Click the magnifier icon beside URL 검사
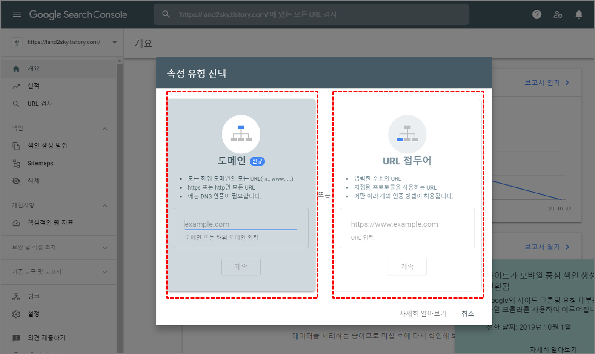Viewport: 595px width, 354px height. pyautogui.click(x=16, y=104)
